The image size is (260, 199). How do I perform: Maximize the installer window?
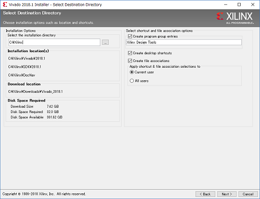(x=239, y=5)
